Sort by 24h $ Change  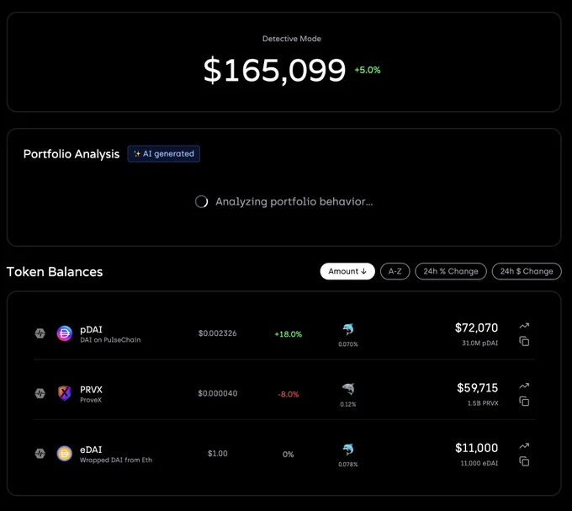point(527,271)
